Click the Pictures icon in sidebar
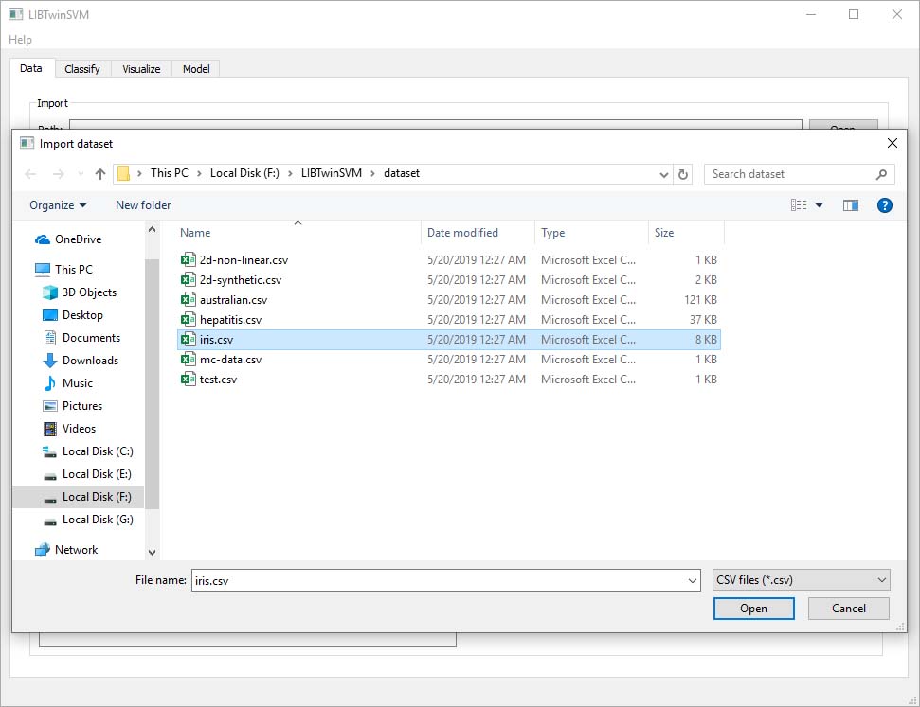920x707 pixels. click(x=50, y=406)
